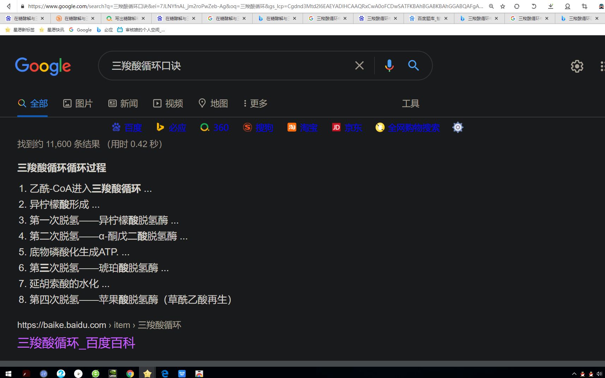605x378 pixels.
Task: Open Google settings gear at top right
Action: [x=577, y=66]
